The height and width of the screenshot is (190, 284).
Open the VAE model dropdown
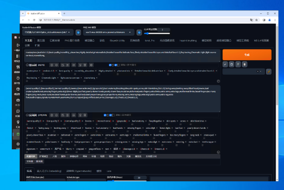click(109, 32)
